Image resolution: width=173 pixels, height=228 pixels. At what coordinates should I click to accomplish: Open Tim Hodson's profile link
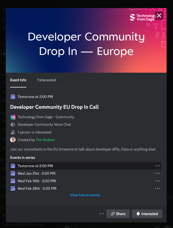(x=45, y=140)
